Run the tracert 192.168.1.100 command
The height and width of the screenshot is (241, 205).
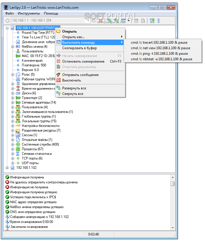point(163,42)
